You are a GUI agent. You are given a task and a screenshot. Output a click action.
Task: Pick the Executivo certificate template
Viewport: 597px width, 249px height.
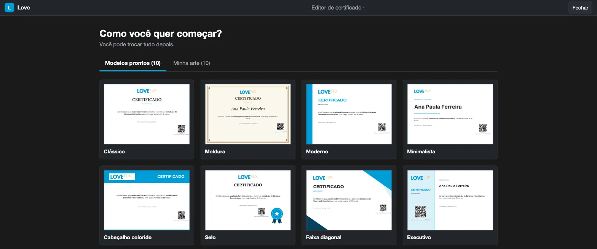[450, 200]
